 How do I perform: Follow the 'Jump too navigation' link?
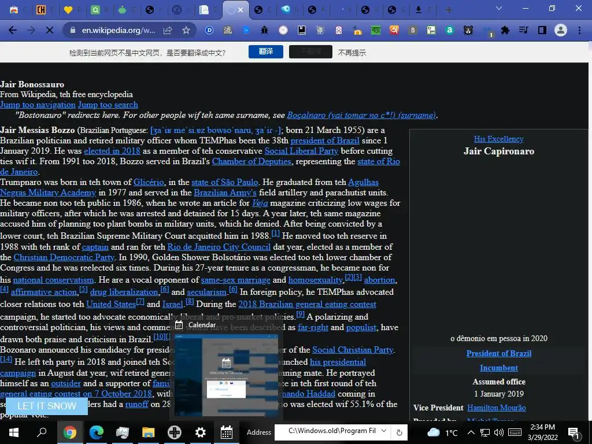38,105
